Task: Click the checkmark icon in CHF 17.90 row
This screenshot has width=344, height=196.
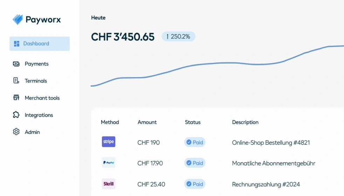Action: tap(189, 163)
